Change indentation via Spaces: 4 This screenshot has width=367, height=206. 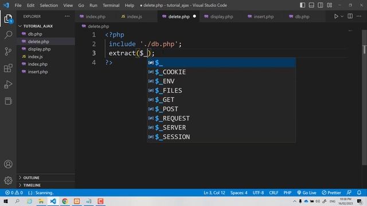coord(239,193)
